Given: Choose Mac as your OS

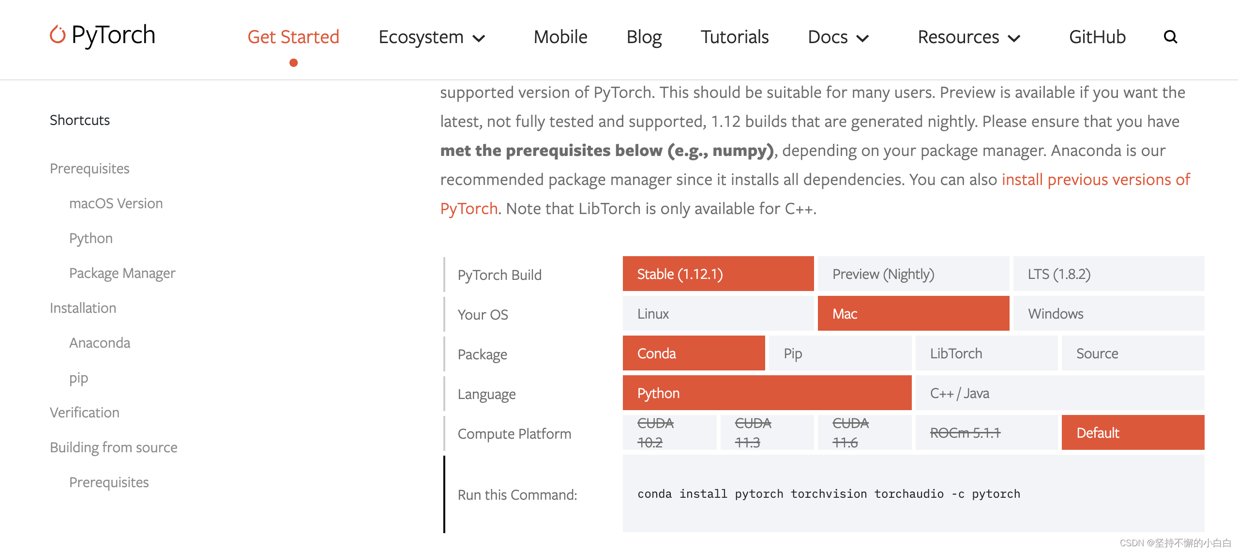Looking at the screenshot, I should (913, 314).
